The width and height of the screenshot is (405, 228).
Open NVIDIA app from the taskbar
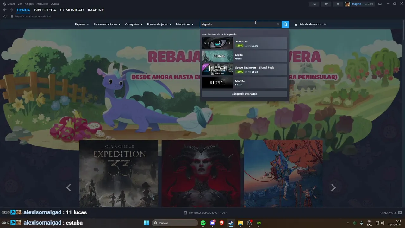coord(259,223)
